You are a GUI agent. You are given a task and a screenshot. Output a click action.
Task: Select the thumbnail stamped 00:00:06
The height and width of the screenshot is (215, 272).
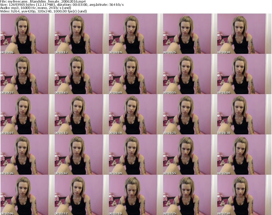(28, 34)
